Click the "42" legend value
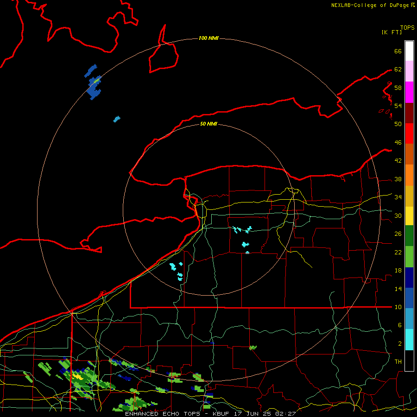 [398, 161]
